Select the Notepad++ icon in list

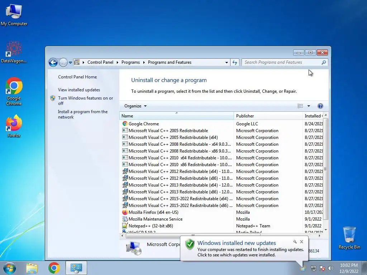[125, 226]
